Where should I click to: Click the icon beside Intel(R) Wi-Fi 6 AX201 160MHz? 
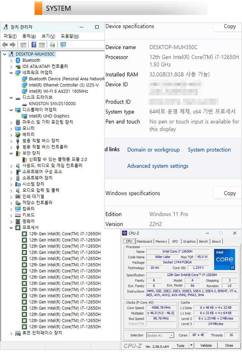pos(25,91)
